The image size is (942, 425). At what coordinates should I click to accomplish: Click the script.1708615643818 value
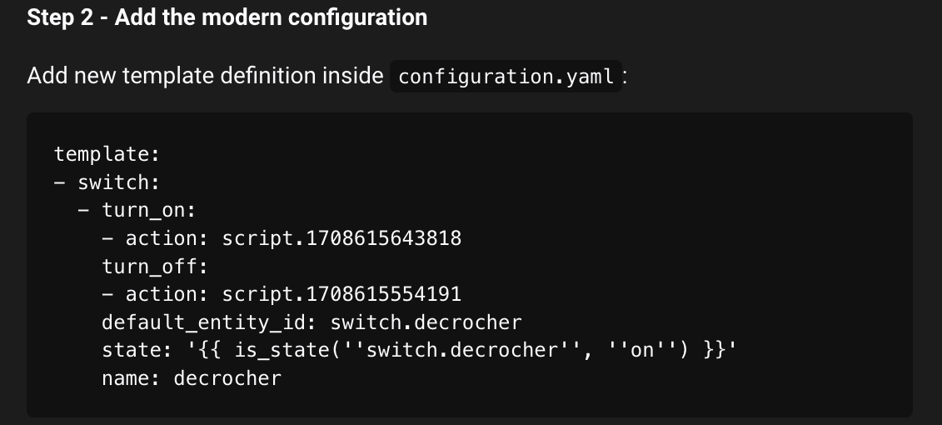tap(341, 238)
